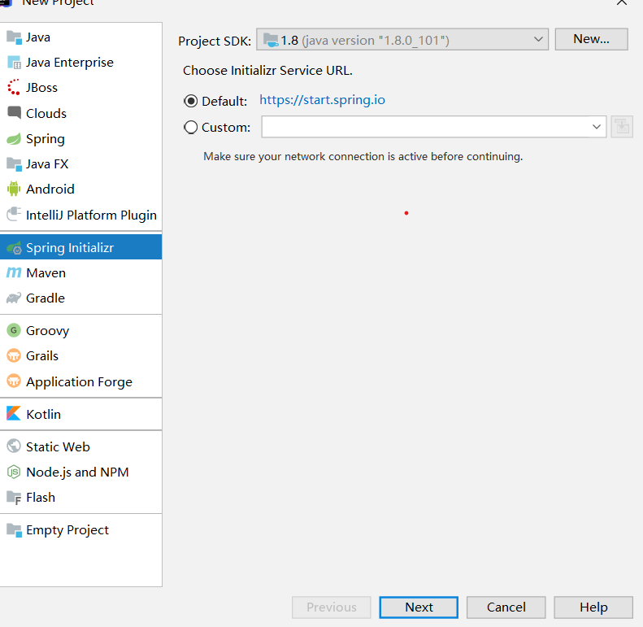
Task: Click the Previous button
Action: tap(332, 607)
